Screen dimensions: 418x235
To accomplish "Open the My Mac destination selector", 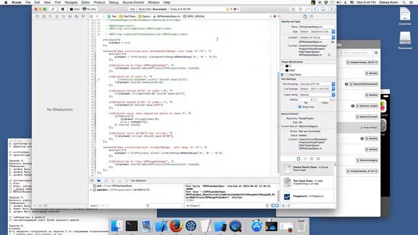I will coord(89,9).
